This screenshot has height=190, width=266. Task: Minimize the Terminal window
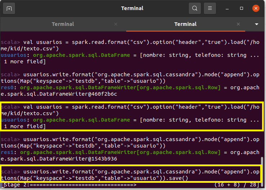(x=227, y=8)
